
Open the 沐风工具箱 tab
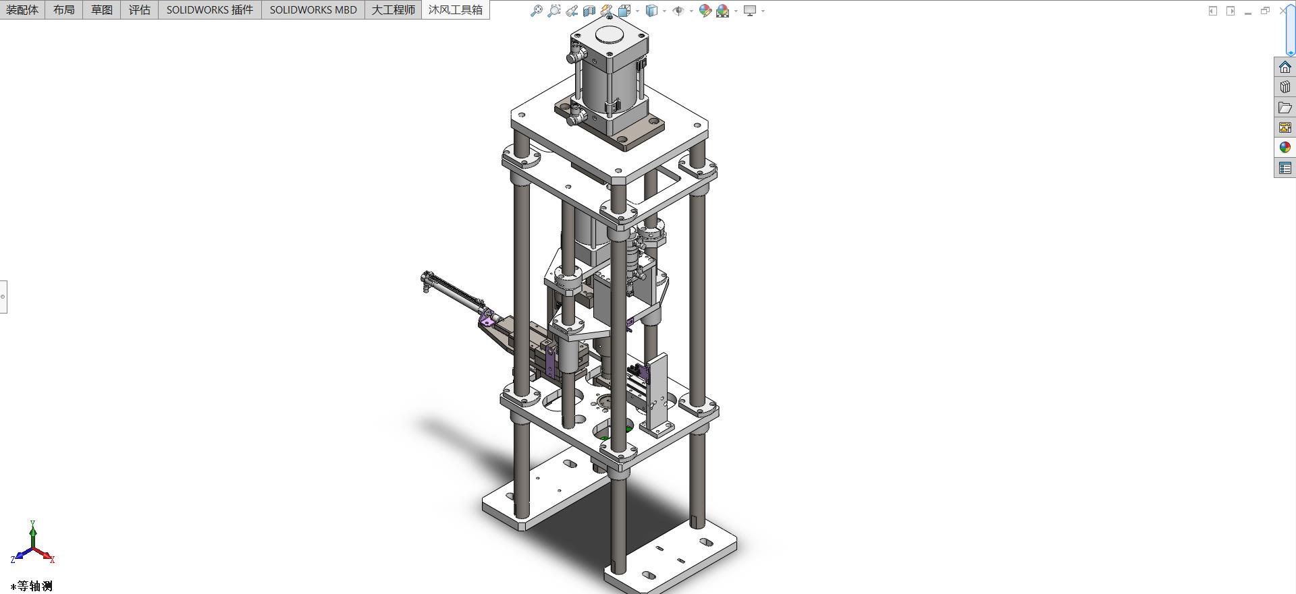[456, 9]
